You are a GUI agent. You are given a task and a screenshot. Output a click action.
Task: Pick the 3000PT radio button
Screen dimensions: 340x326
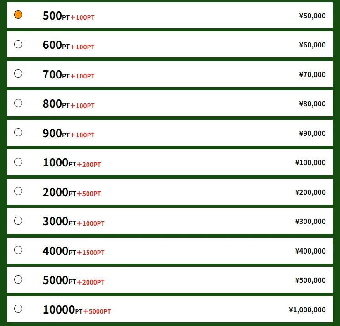[x=18, y=221]
